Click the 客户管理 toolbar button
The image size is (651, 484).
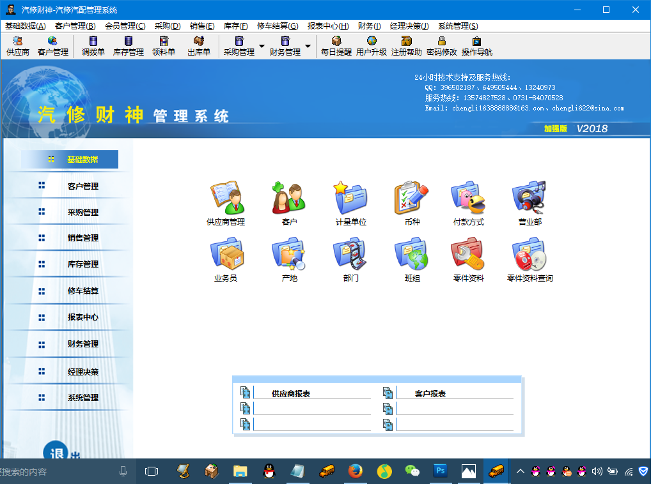tap(52, 46)
